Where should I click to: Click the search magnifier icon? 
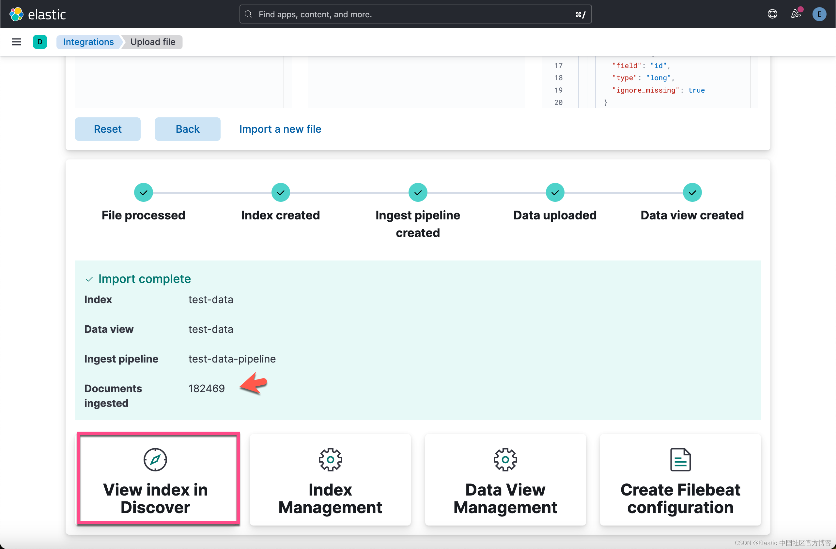(248, 14)
